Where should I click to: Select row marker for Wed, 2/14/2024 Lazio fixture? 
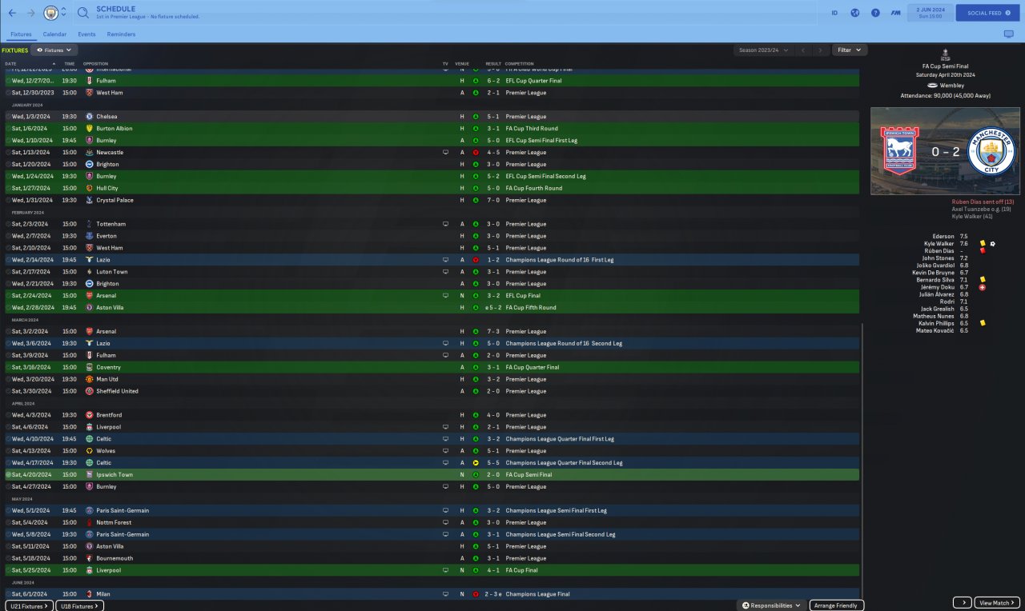(x=8, y=260)
